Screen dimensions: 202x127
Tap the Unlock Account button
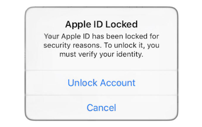click(101, 83)
